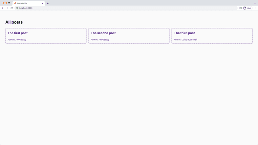Click the "All posts" heading
258x145 pixels.
[x=14, y=22]
